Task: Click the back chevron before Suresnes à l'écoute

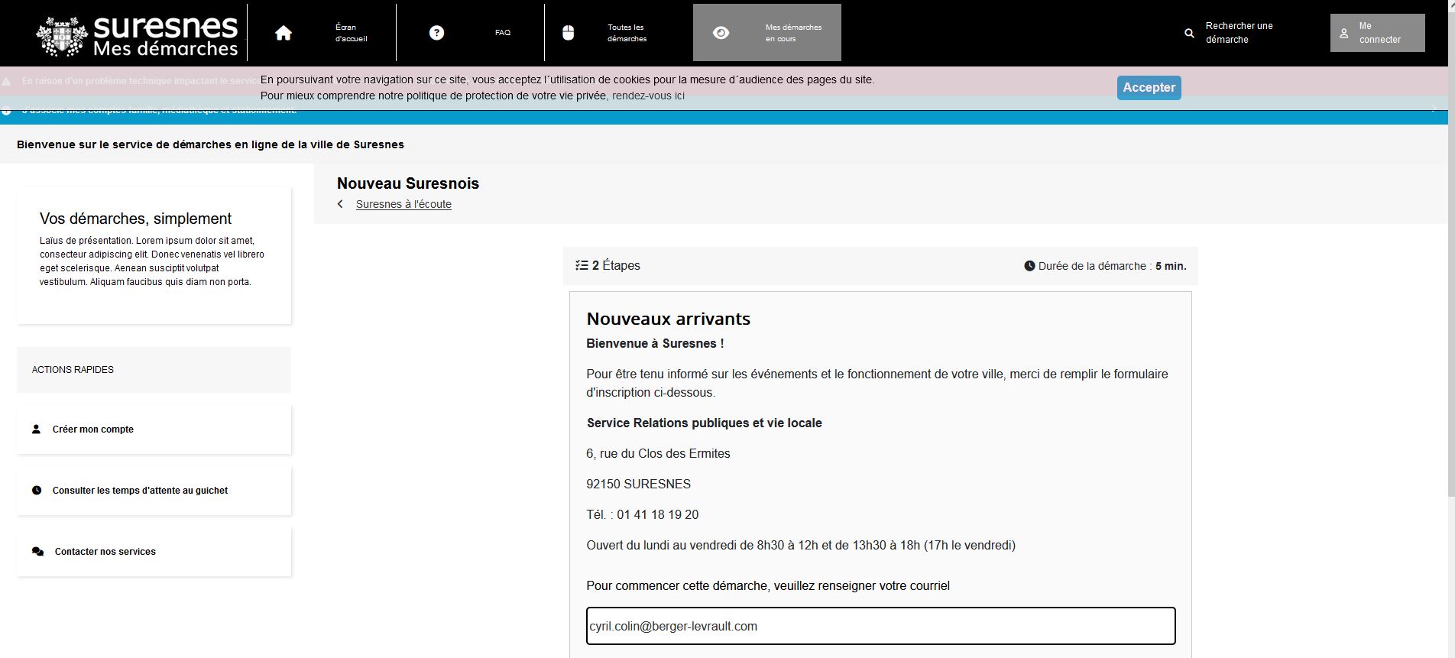Action: [x=340, y=204]
